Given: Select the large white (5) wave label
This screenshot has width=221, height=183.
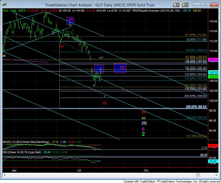Looking at the screenshot, I should click(x=144, y=123).
